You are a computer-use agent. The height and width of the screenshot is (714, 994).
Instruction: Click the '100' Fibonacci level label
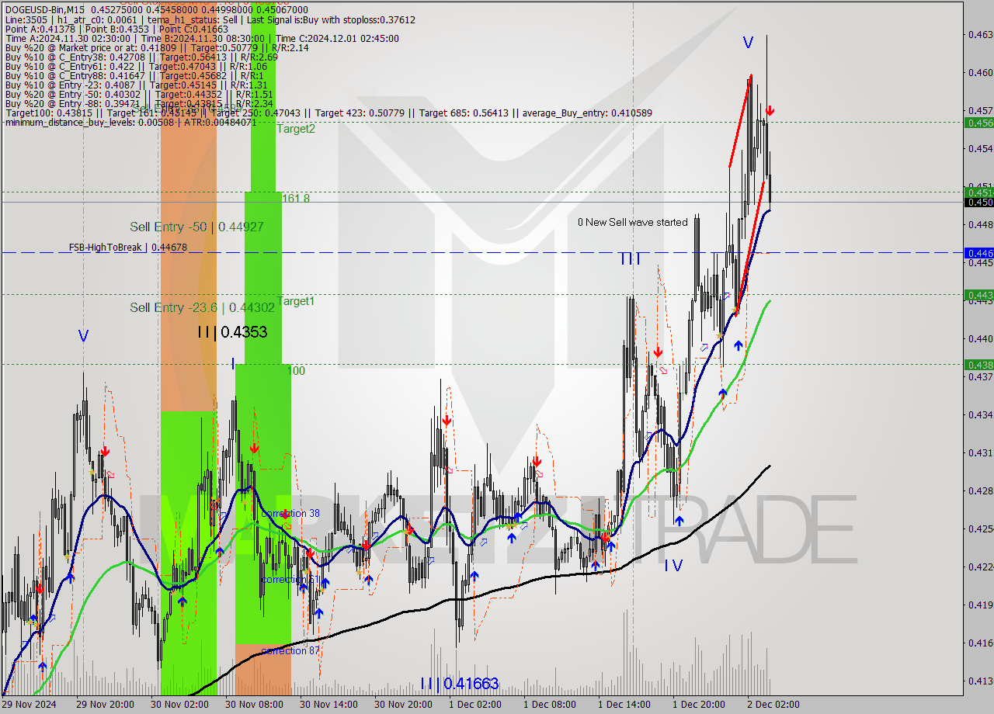click(x=296, y=371)
